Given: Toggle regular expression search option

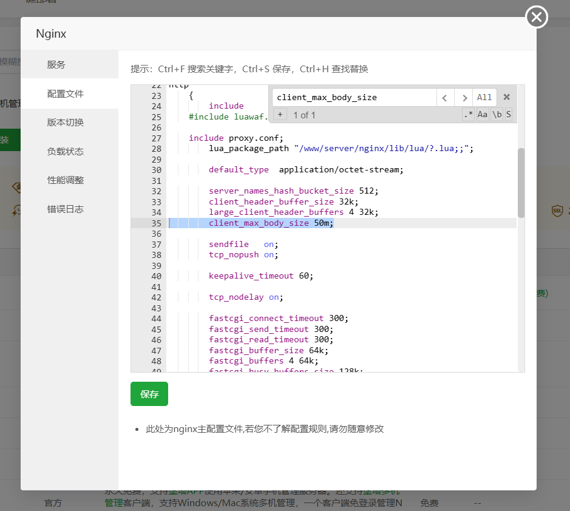Looking at the screenshot, I should 468,115.
